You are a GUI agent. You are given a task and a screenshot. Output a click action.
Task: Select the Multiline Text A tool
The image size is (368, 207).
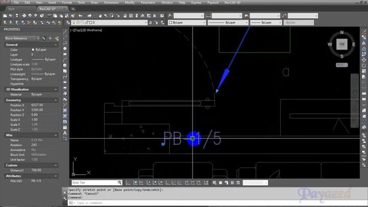coord(65,133)
